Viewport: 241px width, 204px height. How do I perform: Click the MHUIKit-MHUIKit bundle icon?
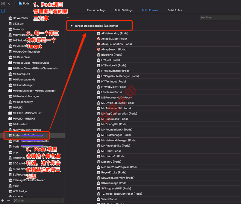[x=10, y=118]
